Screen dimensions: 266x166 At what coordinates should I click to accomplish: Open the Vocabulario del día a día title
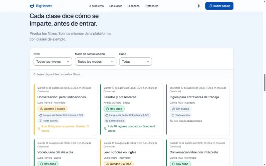(55, 152)
